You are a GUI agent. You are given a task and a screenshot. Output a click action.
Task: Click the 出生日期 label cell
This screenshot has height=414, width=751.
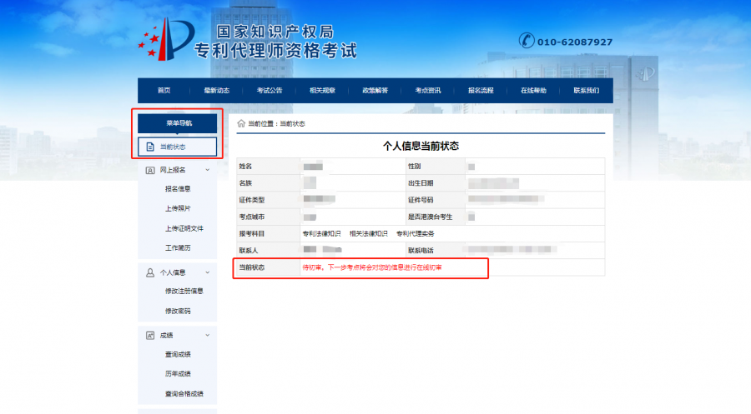436,183
